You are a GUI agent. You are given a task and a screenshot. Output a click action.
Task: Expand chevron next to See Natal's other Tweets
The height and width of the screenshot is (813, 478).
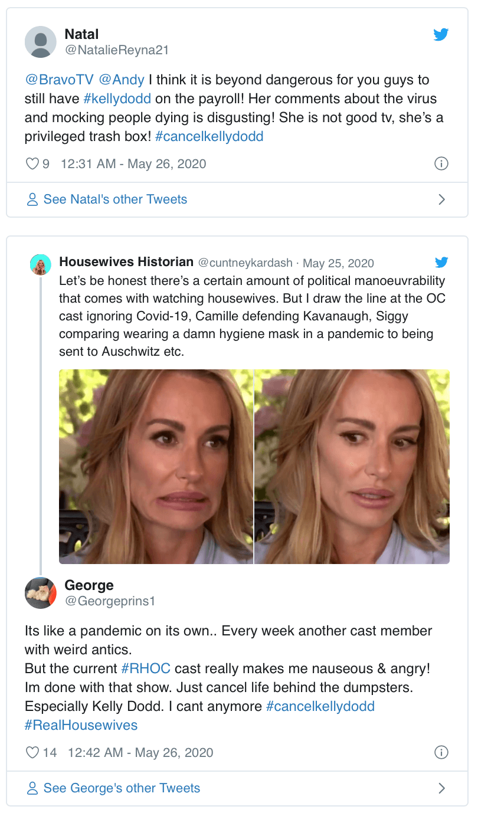point(441,199)
